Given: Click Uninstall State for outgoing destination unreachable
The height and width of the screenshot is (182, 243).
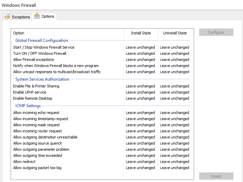Looking at the screenshot, I should click(x=175, y=137).
